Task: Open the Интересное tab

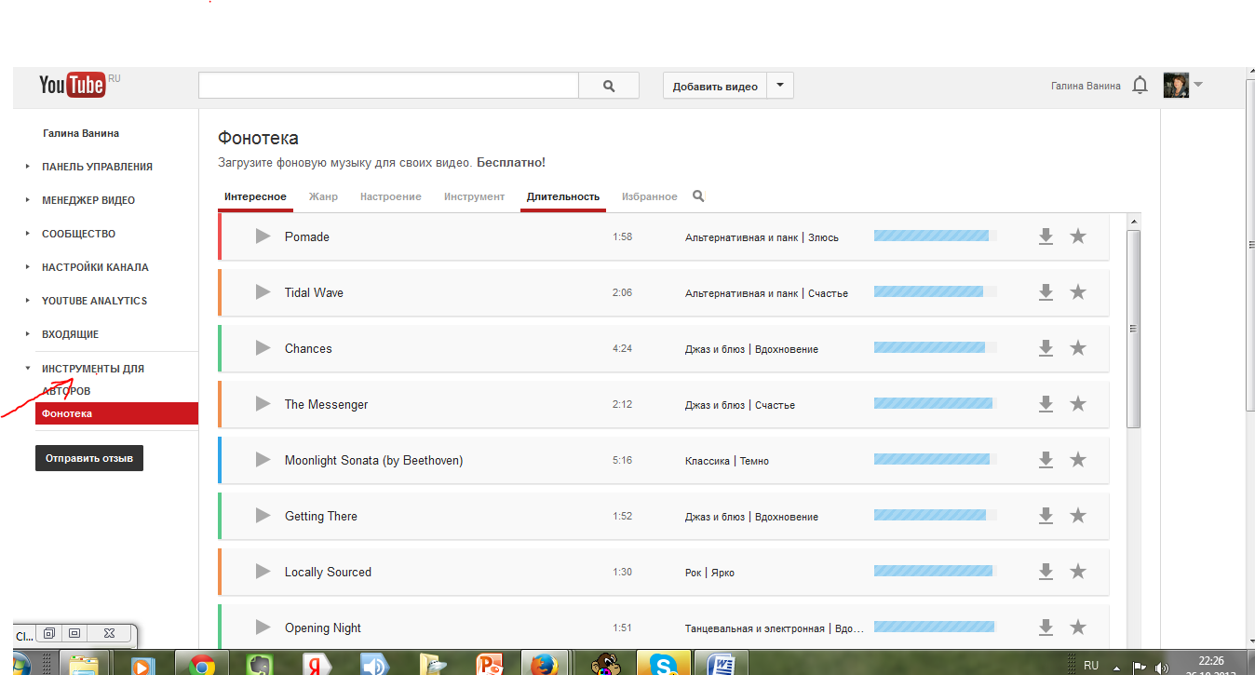Action: pos(255,196)
